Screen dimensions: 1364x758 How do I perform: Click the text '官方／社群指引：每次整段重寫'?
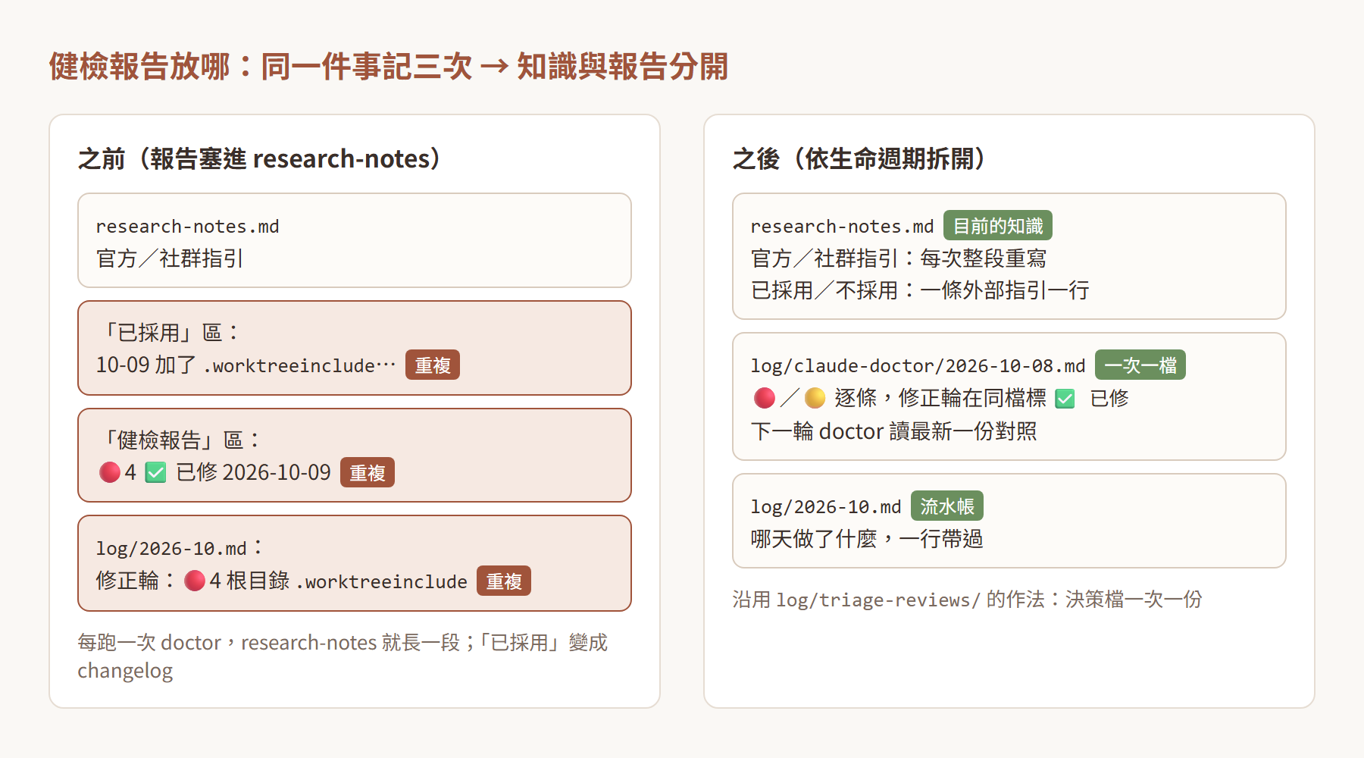(x=899, y=258)
